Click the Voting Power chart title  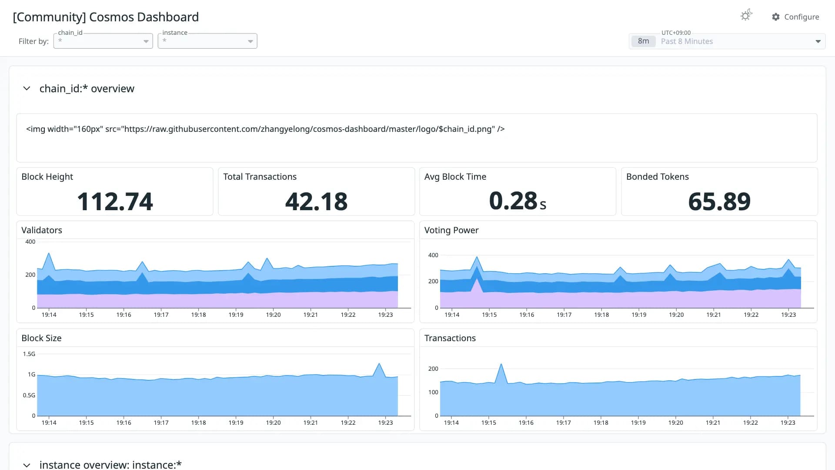click(x=451, y=230)
